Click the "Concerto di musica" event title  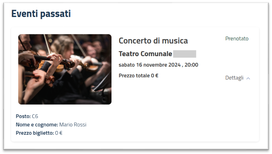point(153,41)
